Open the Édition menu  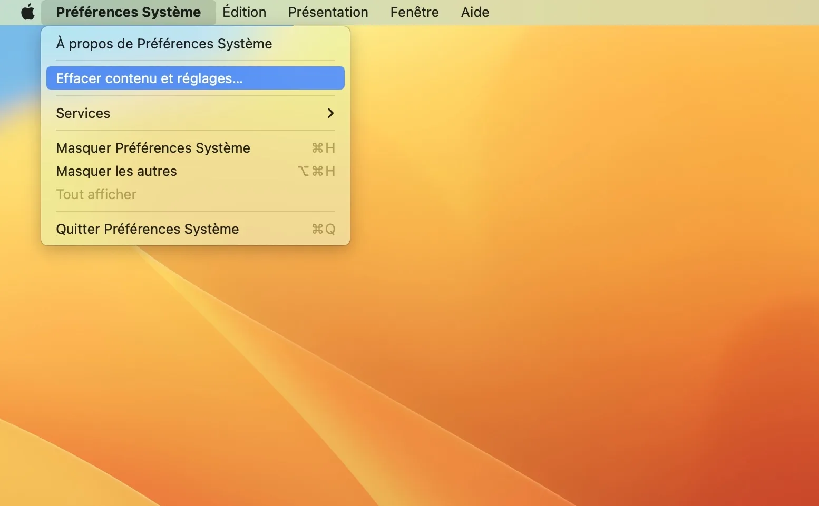(x=244, y=12)
